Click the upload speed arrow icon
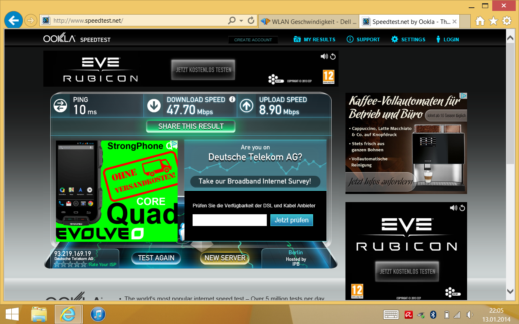 247,106
